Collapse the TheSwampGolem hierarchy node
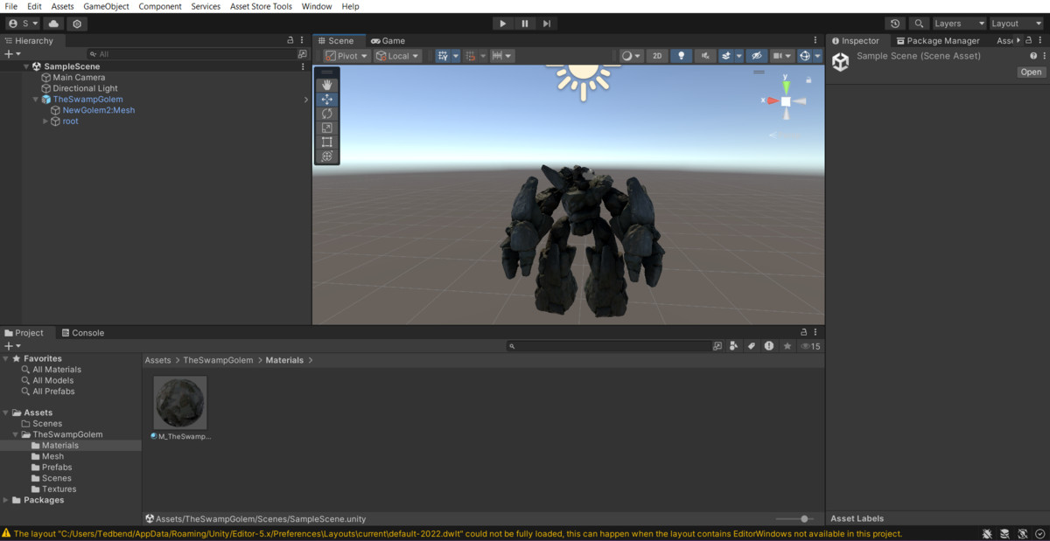 (36, 100)
